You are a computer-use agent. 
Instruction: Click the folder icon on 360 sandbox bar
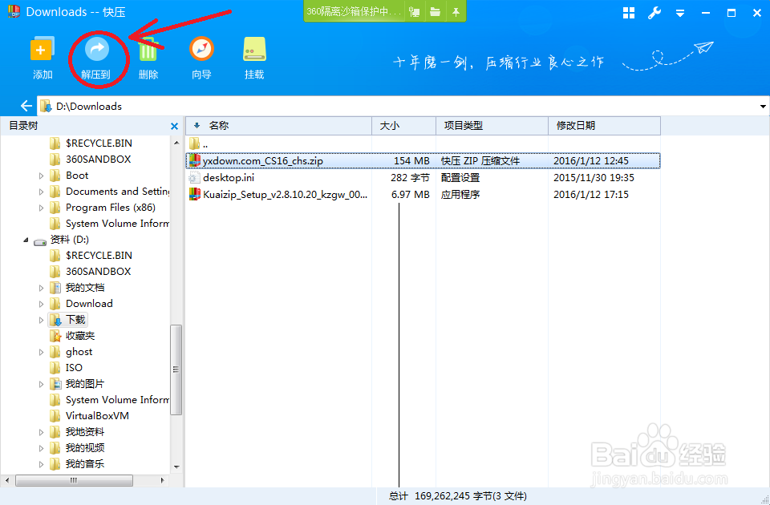coord(435,12)
